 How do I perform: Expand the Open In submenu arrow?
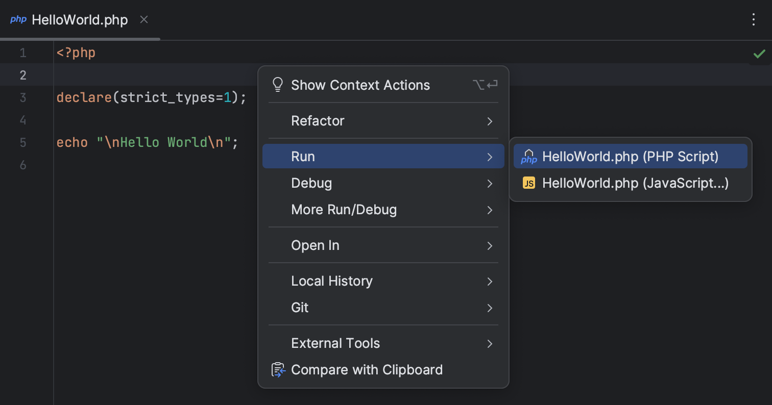click(489, 245)
